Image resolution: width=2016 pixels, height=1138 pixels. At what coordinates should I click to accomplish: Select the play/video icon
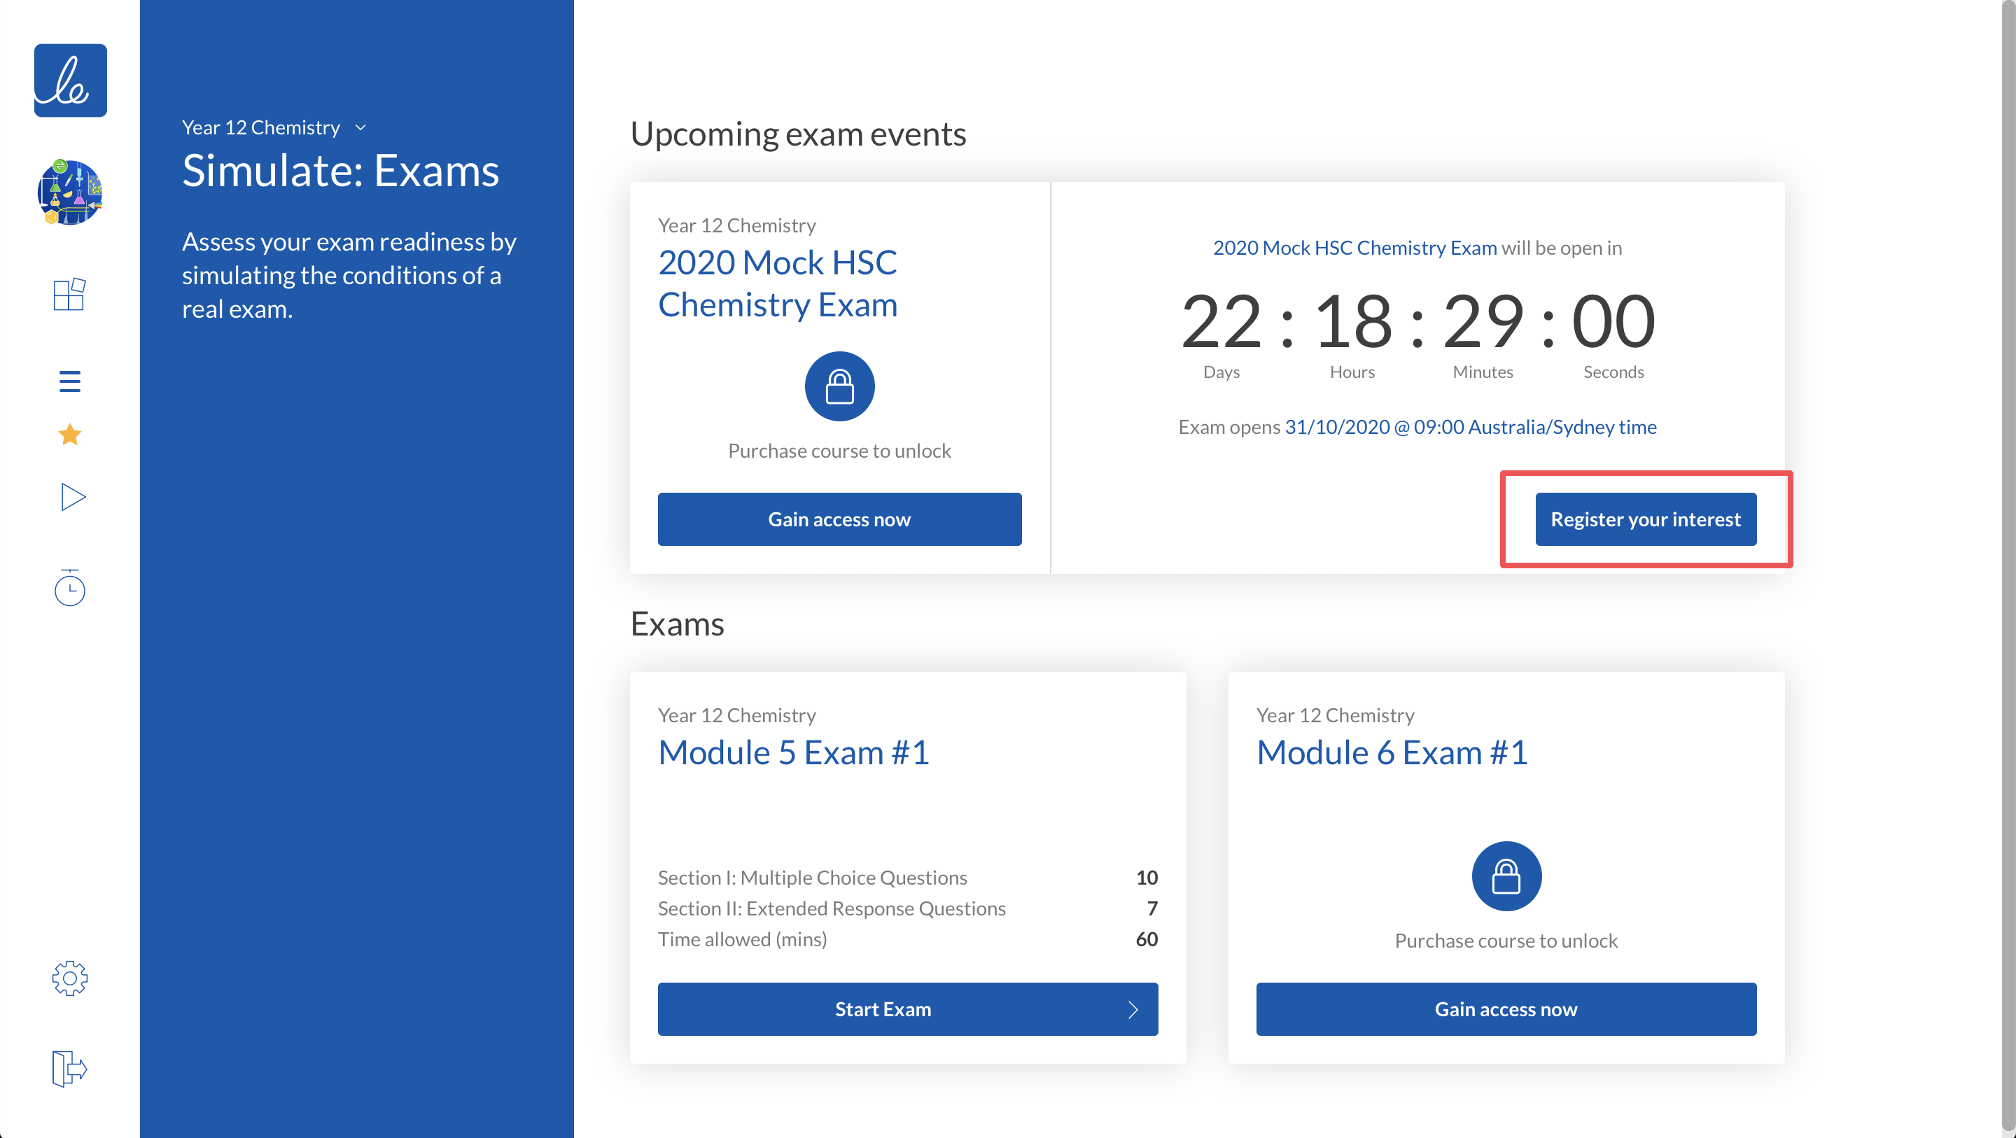[69, 496]
